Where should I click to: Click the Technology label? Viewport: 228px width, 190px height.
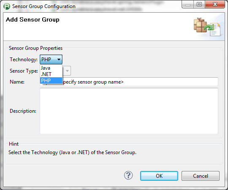pos(24,60)
